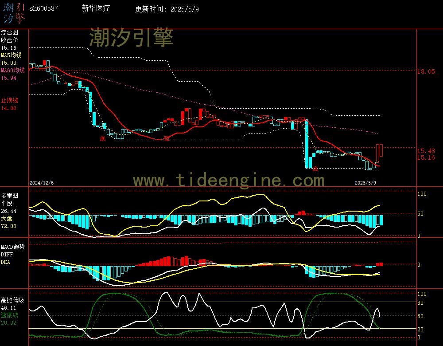Click the 80 level label in 高抛低吸 panel
This screenshot has height=346, width=443.
coord(420,303)
